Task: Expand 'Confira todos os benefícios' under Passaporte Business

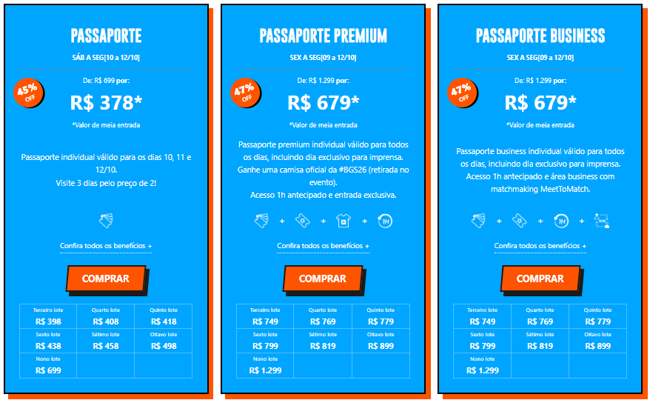Action: point(540,246)
